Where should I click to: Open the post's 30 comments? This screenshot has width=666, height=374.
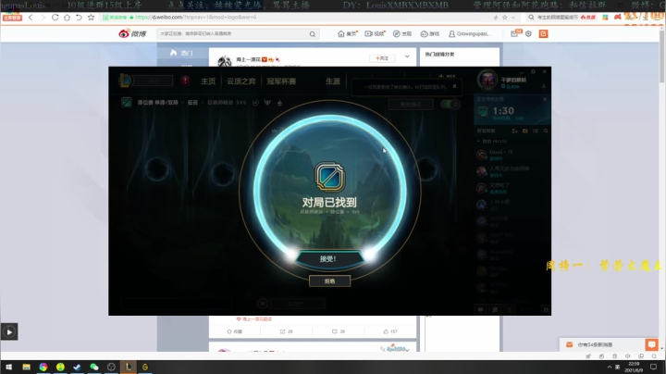[339, 331]
